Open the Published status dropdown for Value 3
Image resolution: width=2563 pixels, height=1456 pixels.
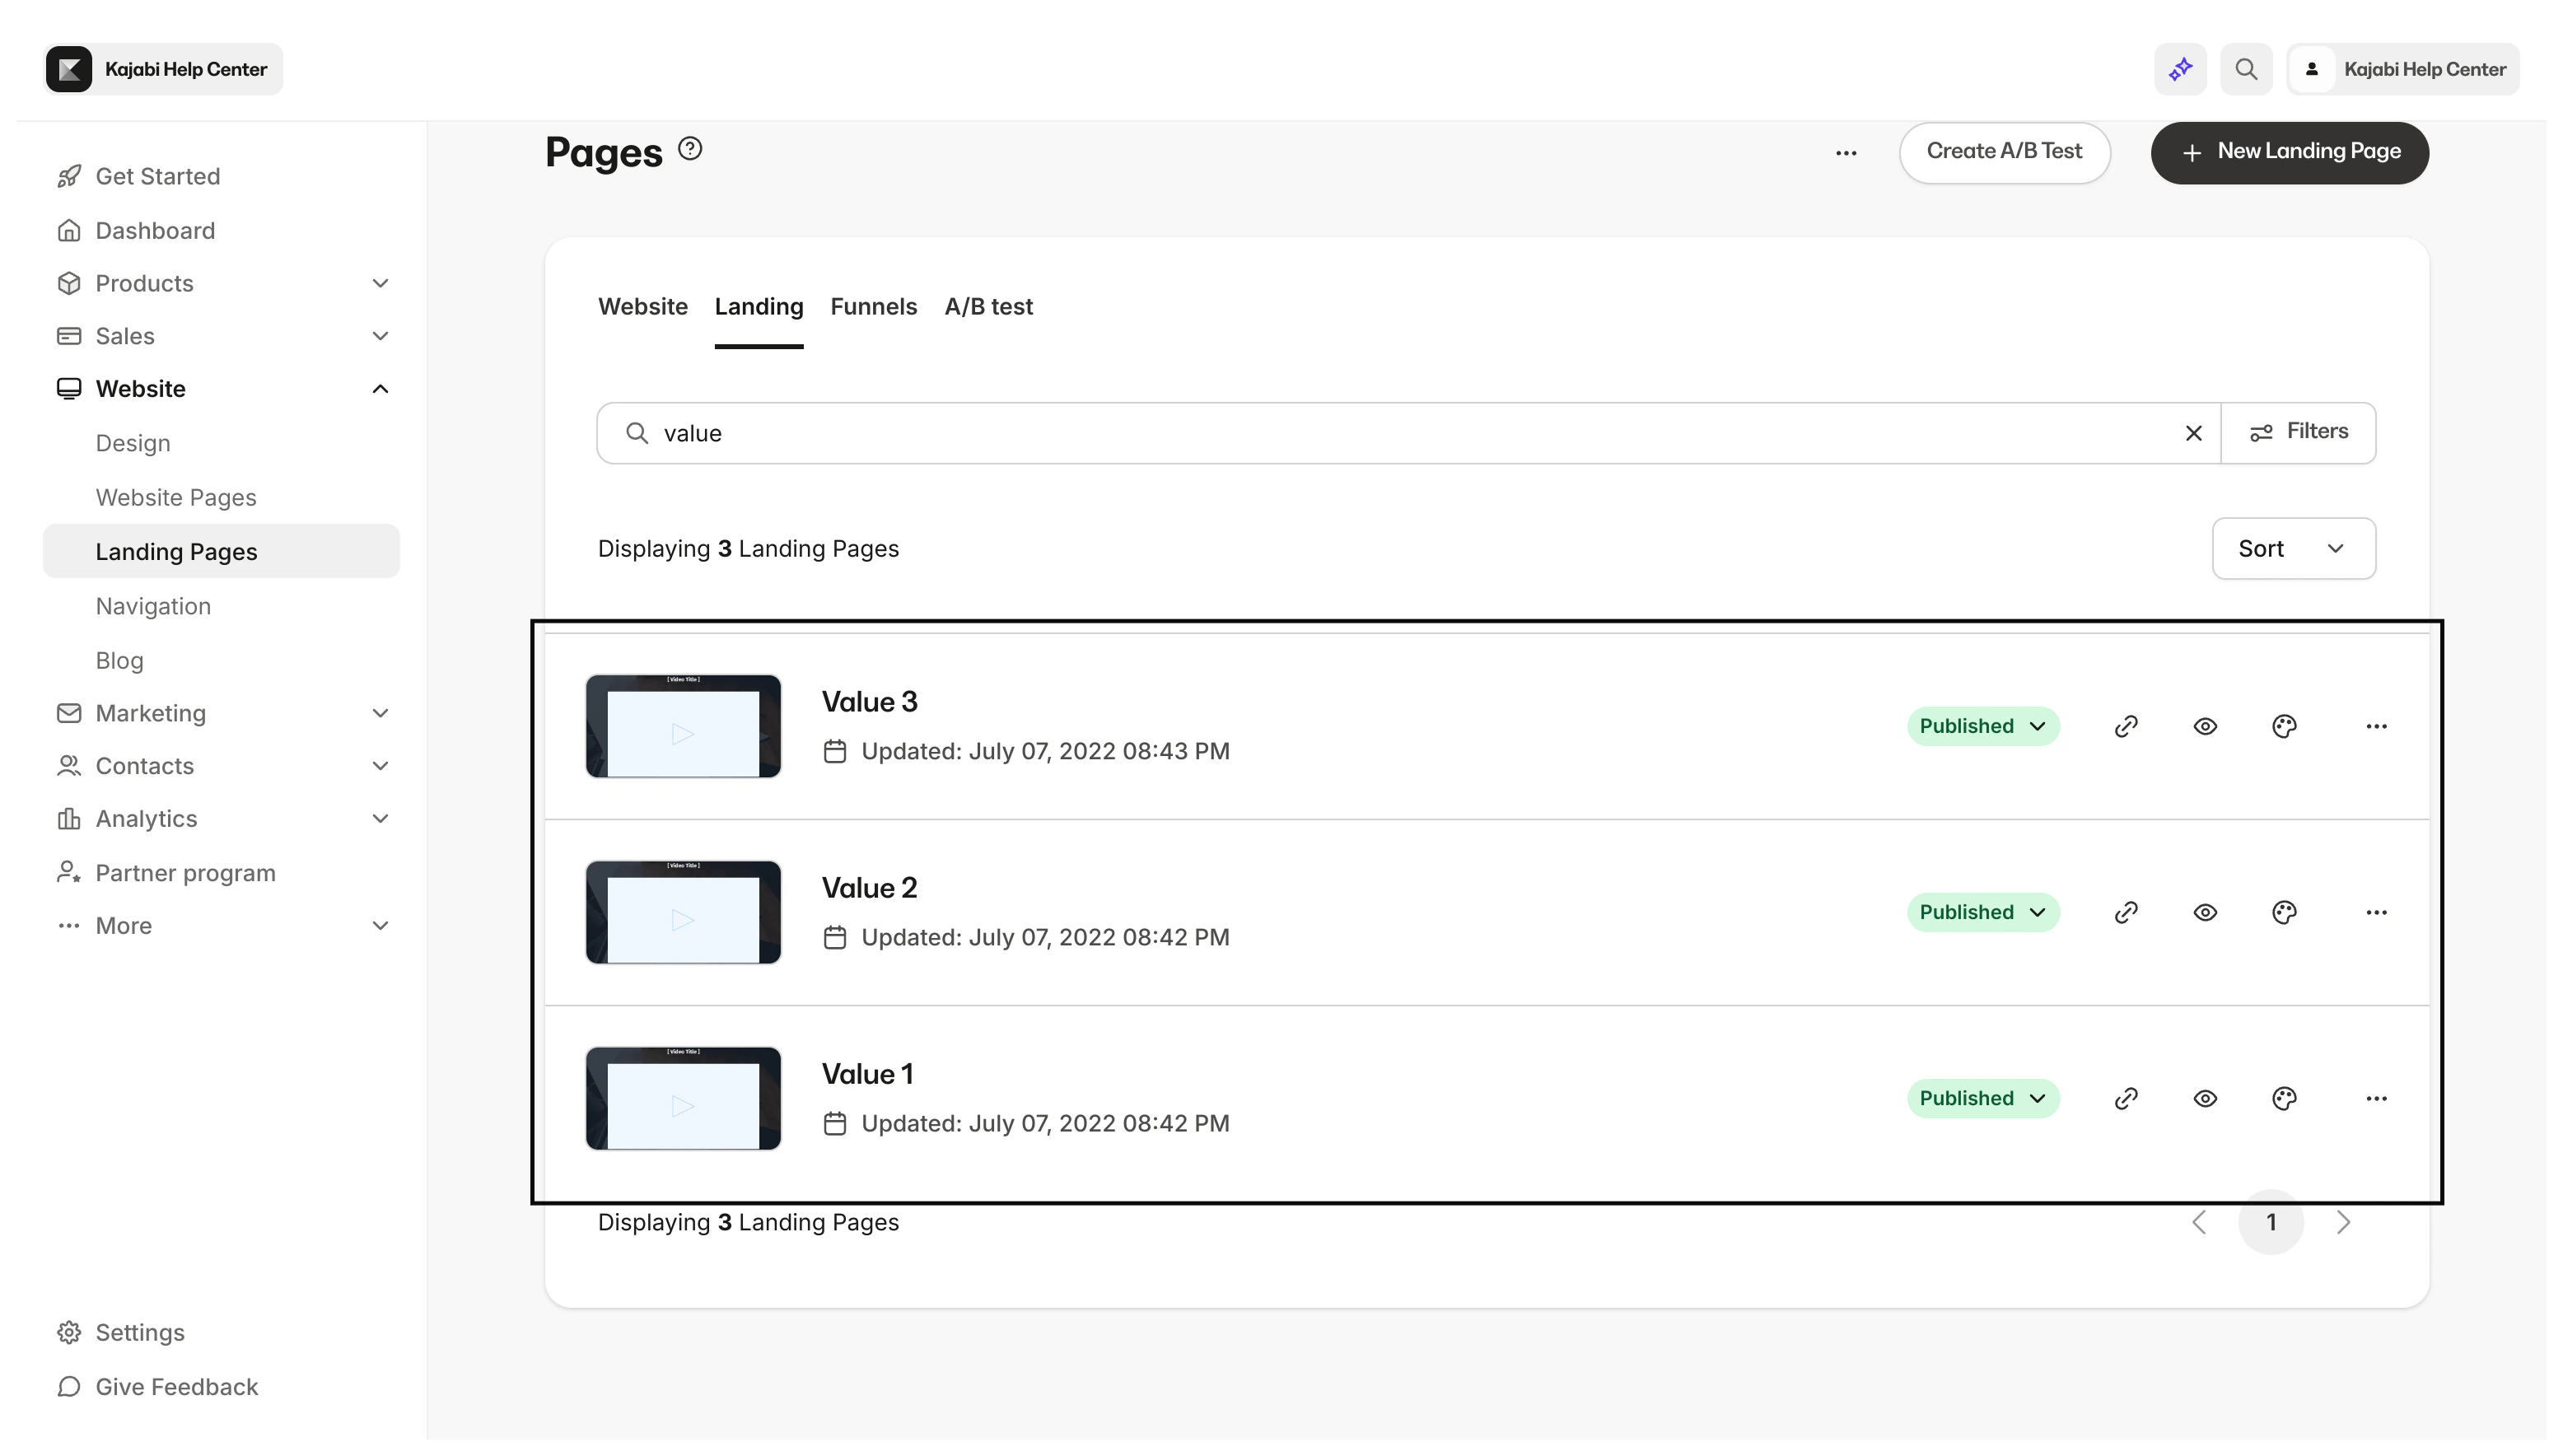click(x=1982, y=725)
